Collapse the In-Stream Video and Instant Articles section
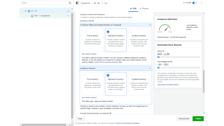The width and height of the screenshot is (224, 126). pyautogui.click(x=150, y=25)
